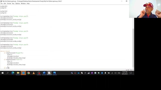Open the taskbar search magnifier
The image size is (161, 90).
coord(8,73)
